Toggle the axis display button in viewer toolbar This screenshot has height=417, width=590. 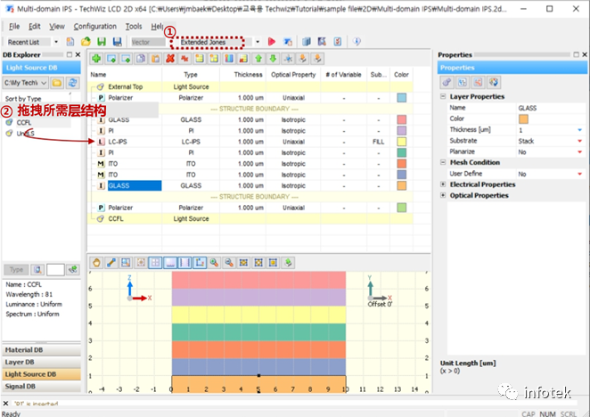[x=200, y=263]
